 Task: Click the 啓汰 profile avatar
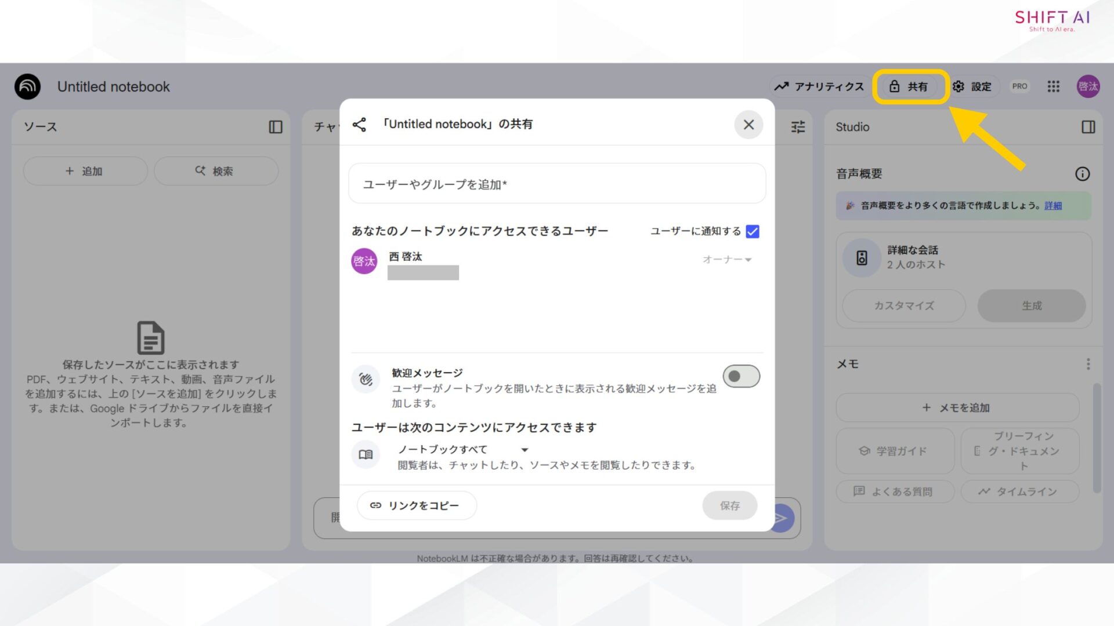[1088, 86]
